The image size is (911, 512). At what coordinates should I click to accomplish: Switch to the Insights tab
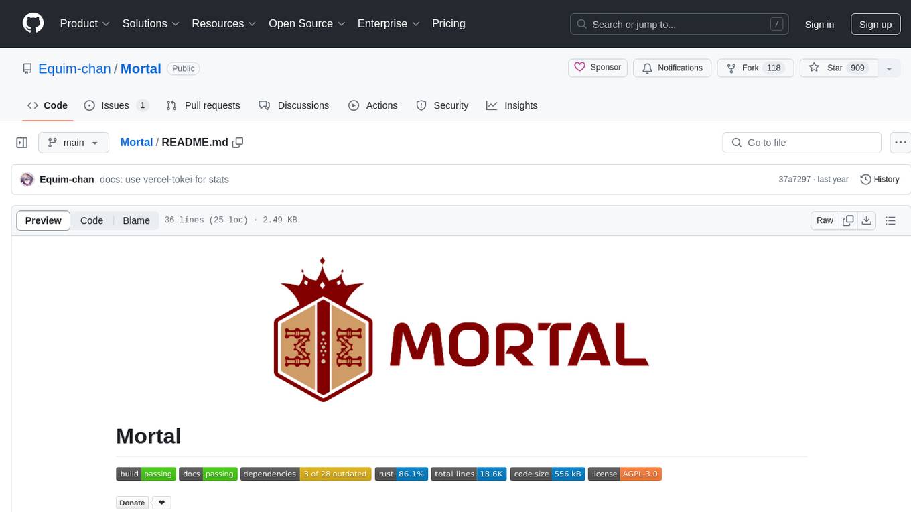pos(512,105)
